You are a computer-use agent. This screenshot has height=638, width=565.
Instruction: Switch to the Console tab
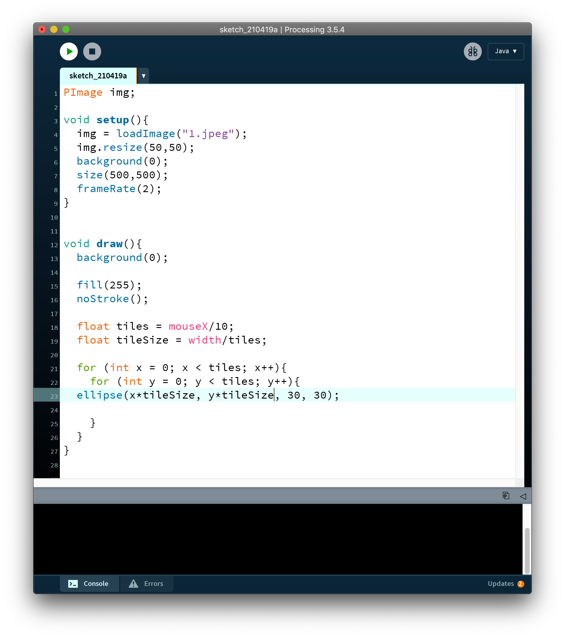click(89, 583)
